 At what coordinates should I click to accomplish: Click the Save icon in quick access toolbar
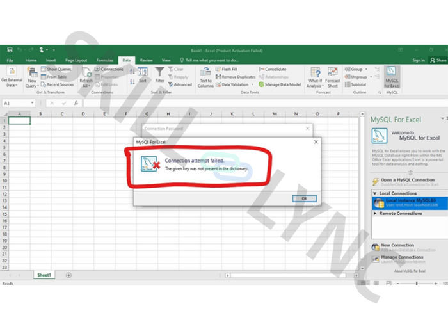click(x=10, y=50)
